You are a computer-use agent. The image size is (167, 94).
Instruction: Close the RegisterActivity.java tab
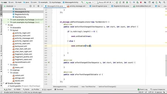[130, 6]
